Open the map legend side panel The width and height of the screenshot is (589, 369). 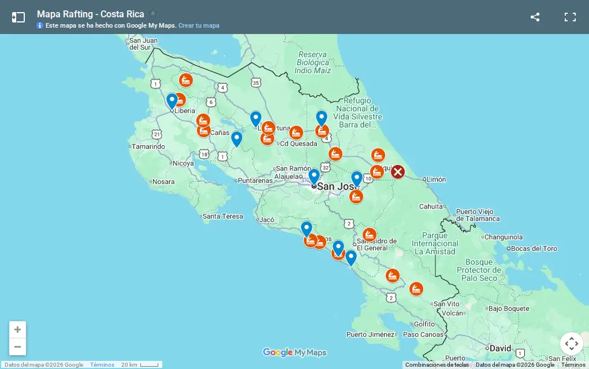click(x=18, y=17)
